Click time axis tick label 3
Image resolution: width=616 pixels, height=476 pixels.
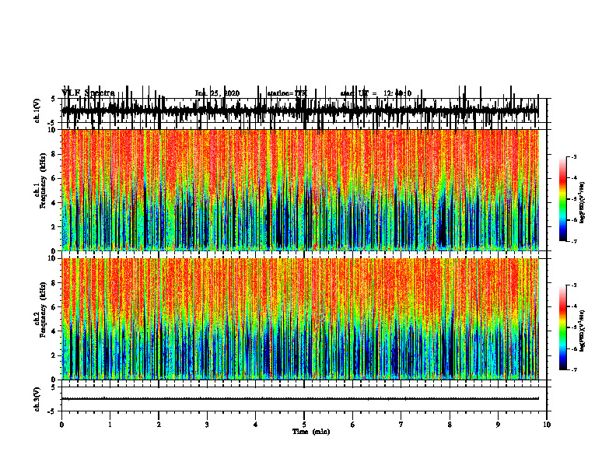(x=207, y=425)
